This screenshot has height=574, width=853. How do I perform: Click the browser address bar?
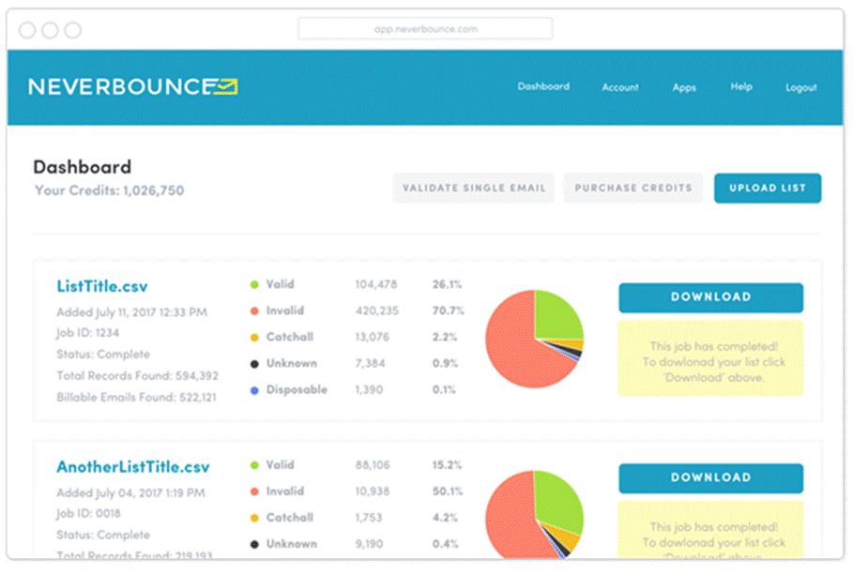coord(425,29)
